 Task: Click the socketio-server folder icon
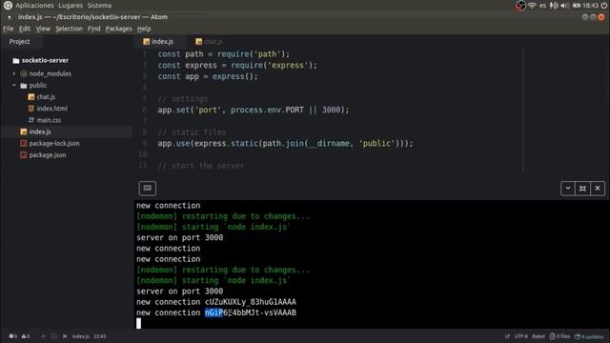16,61
